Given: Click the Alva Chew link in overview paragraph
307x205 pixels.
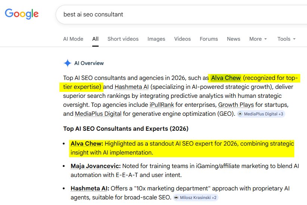Looking at the screenshot, I should 226,78.
